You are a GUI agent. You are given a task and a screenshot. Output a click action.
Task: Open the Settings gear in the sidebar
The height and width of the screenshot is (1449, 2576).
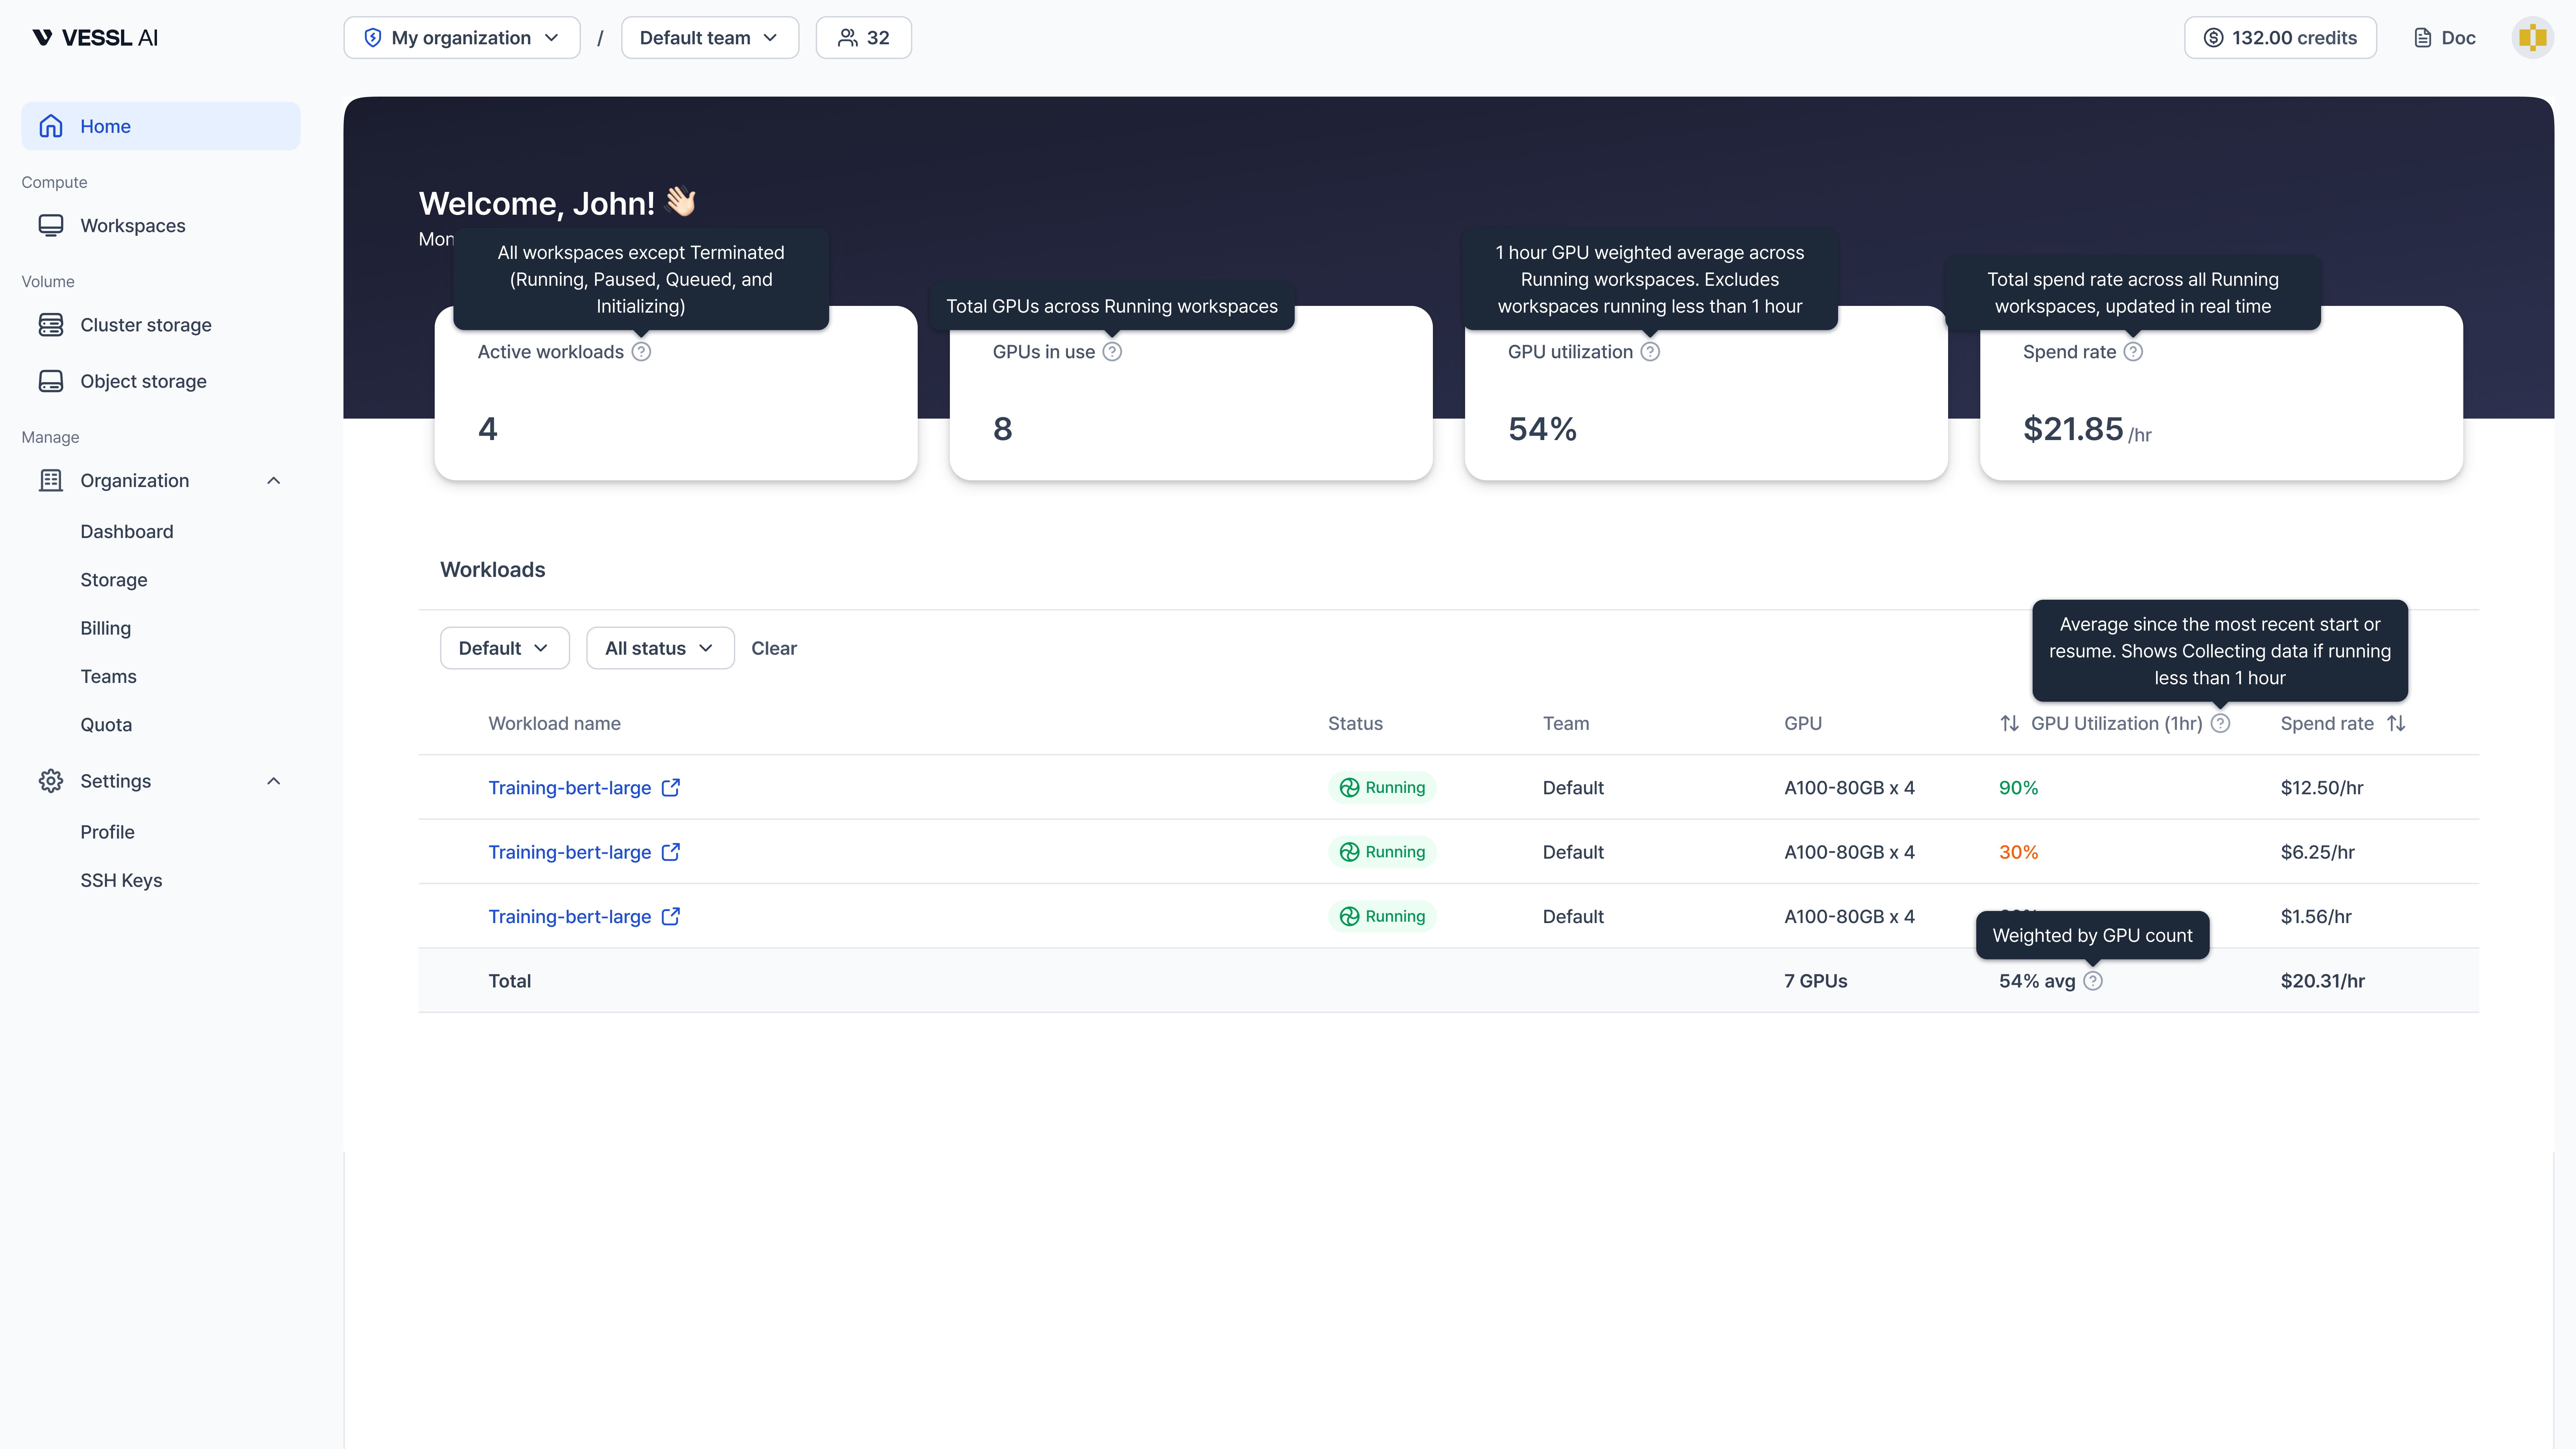[x=51, y=781]
